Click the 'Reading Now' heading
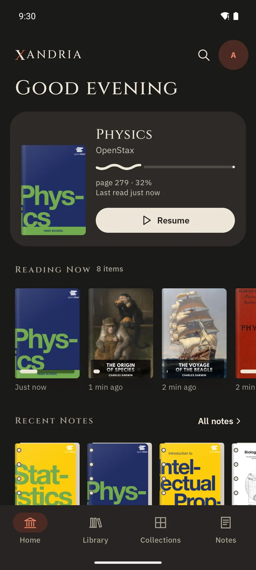 point(53,269)
